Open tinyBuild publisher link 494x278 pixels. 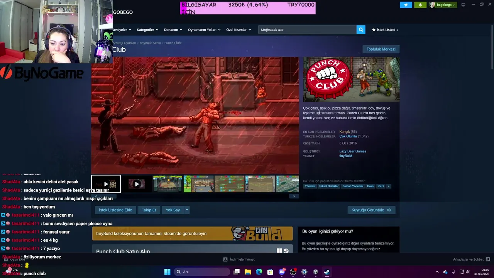345,156
